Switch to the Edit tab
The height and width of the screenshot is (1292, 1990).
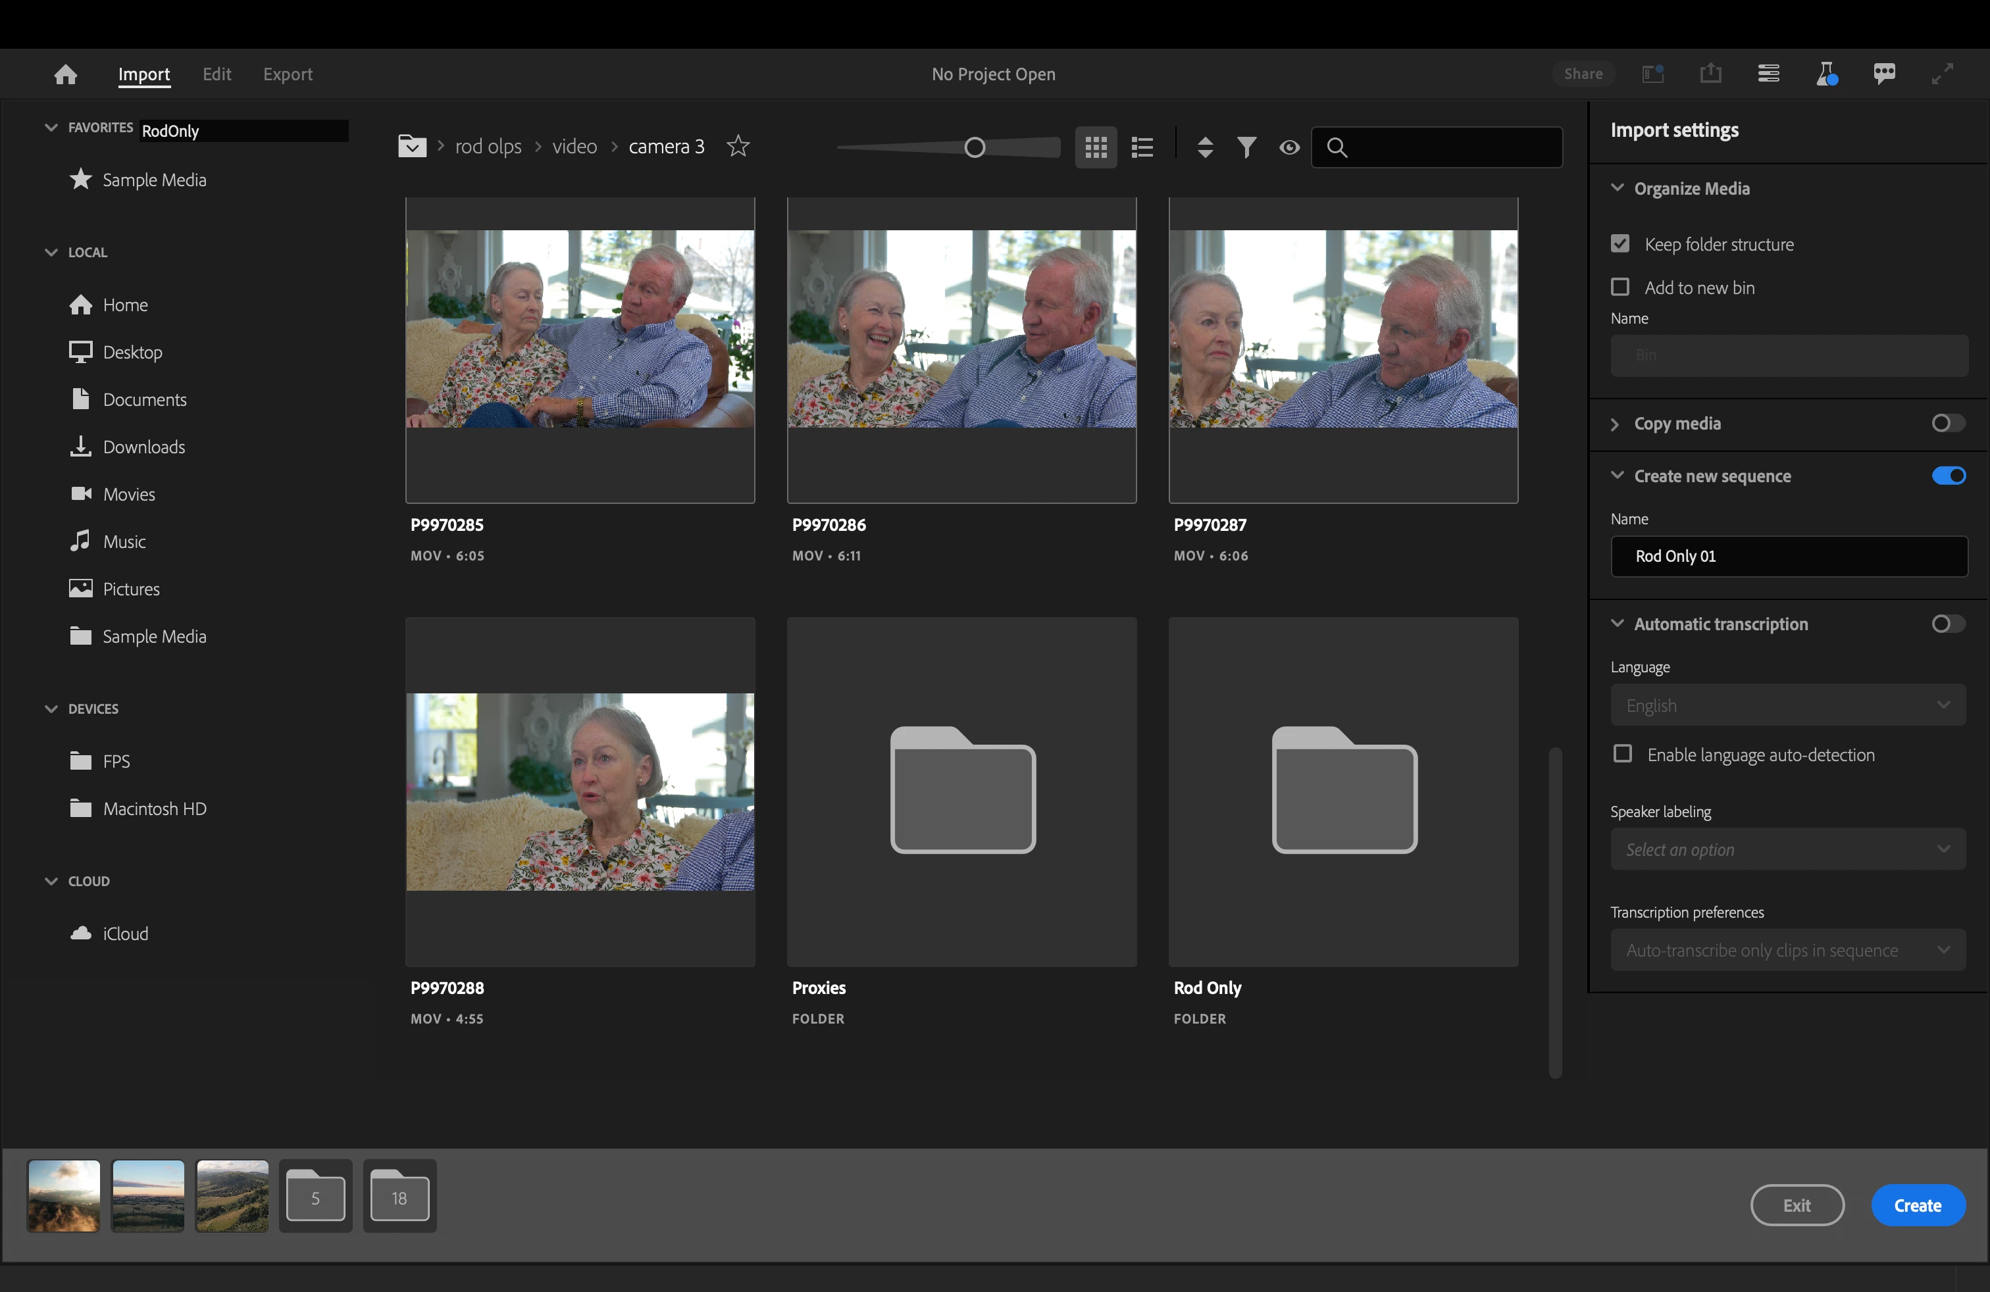tap(217, 74)
